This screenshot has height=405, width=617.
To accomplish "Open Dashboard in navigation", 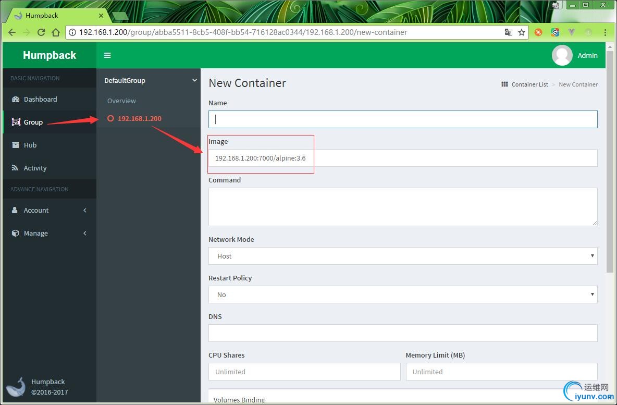I will pos(40,99).
